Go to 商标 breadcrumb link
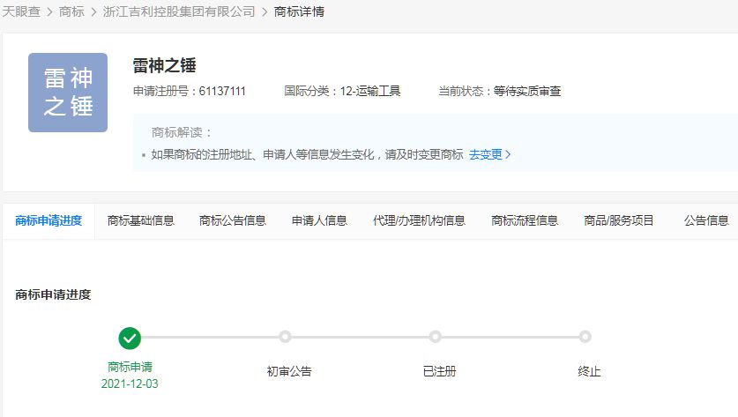The width and height of the screenshot is (738, 417). click(71, 11)
